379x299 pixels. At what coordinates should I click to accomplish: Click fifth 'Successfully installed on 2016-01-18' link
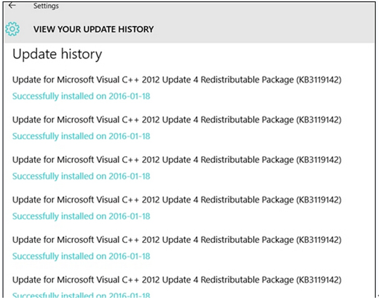81,256
